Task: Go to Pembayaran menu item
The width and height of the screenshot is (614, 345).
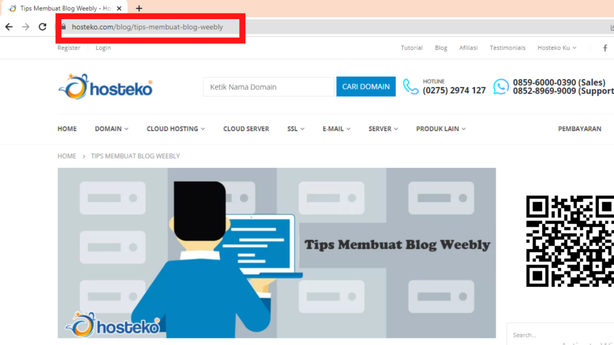Action: click(x=579, y=129)
